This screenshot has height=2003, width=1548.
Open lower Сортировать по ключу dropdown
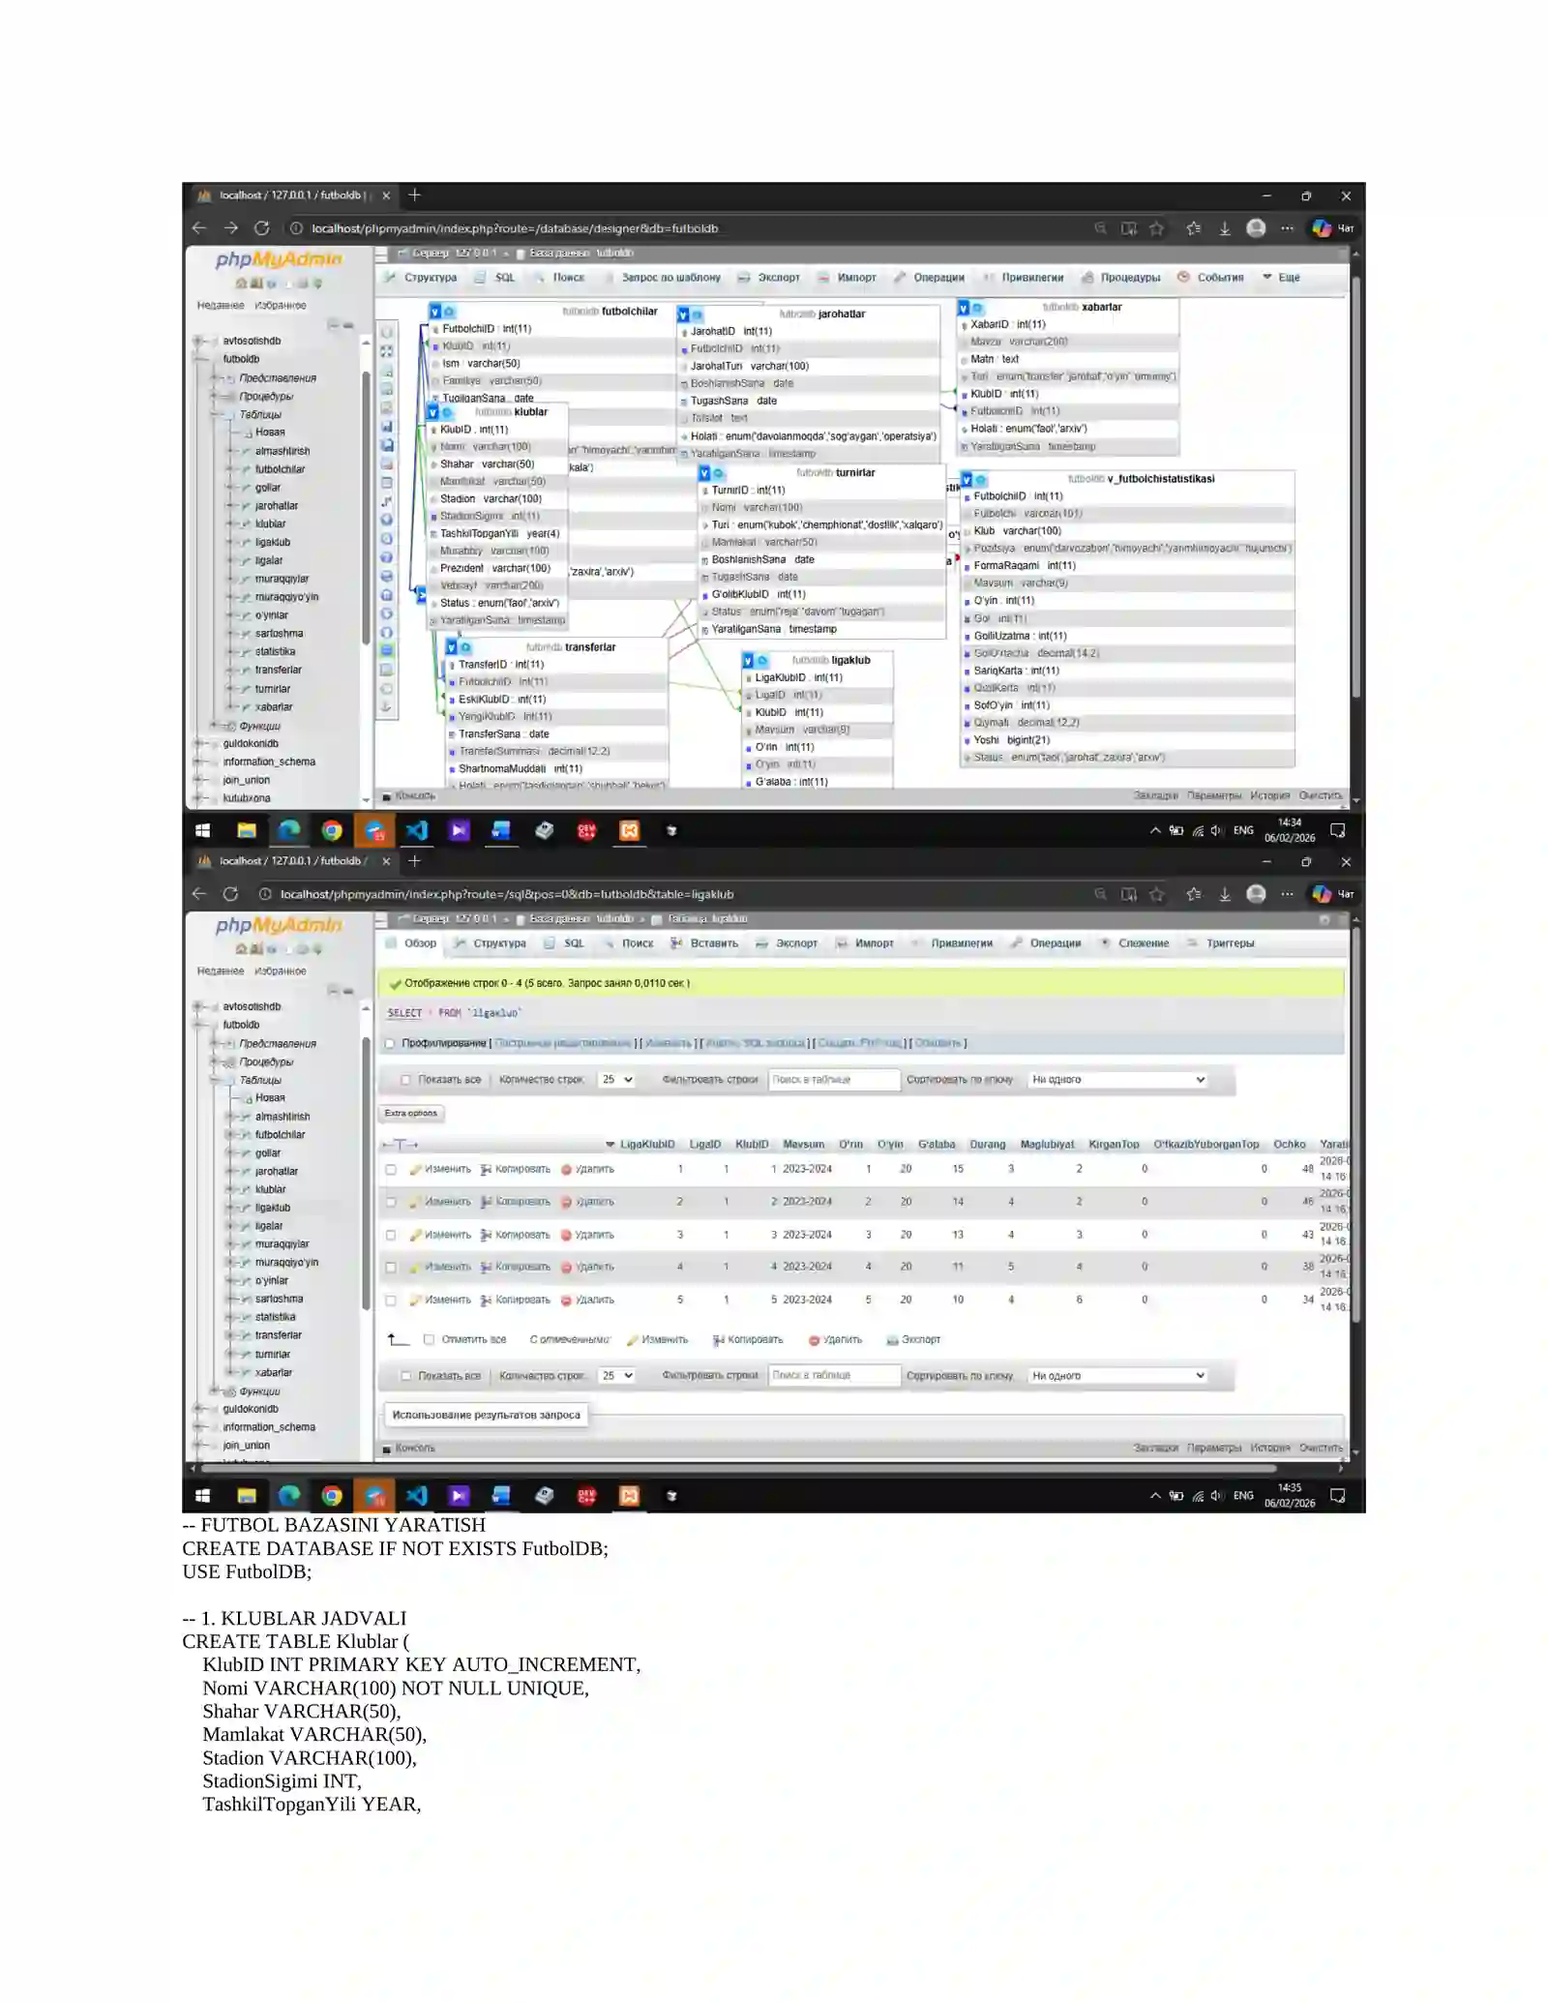point(1117,1376)
